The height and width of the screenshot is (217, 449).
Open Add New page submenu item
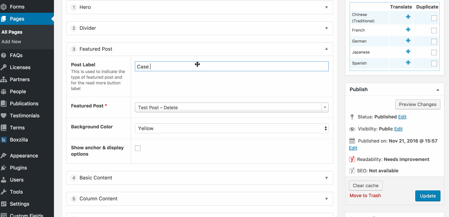[11, 41]
